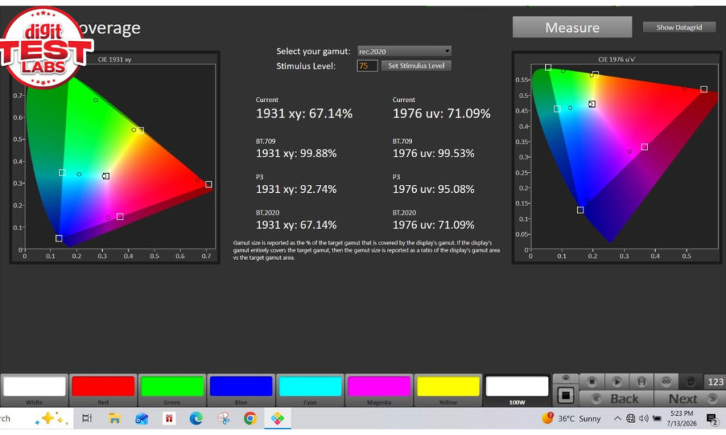Click BT.2020 1931 xy: 67.14% value

(x=296, y=225)
